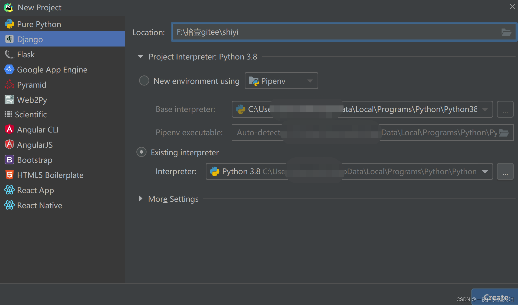Click the React Native label text
518x305 pixels.
[x=40, y=205]
